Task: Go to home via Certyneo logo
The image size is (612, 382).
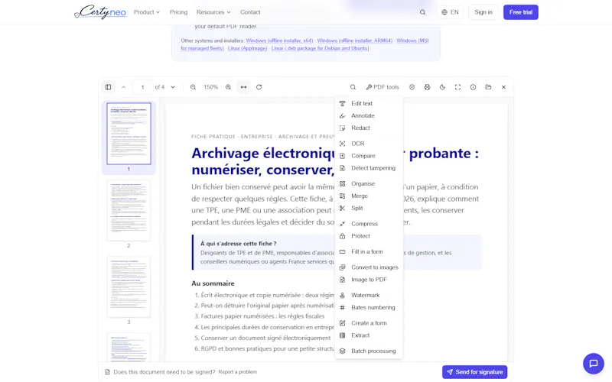Action: pyautogui.click(x=100, y=11)
